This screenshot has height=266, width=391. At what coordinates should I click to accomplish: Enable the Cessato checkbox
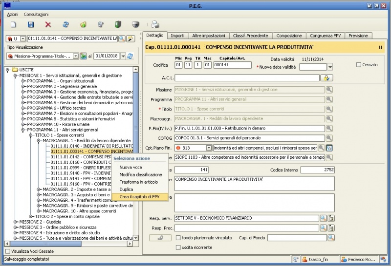pos(359,65)
